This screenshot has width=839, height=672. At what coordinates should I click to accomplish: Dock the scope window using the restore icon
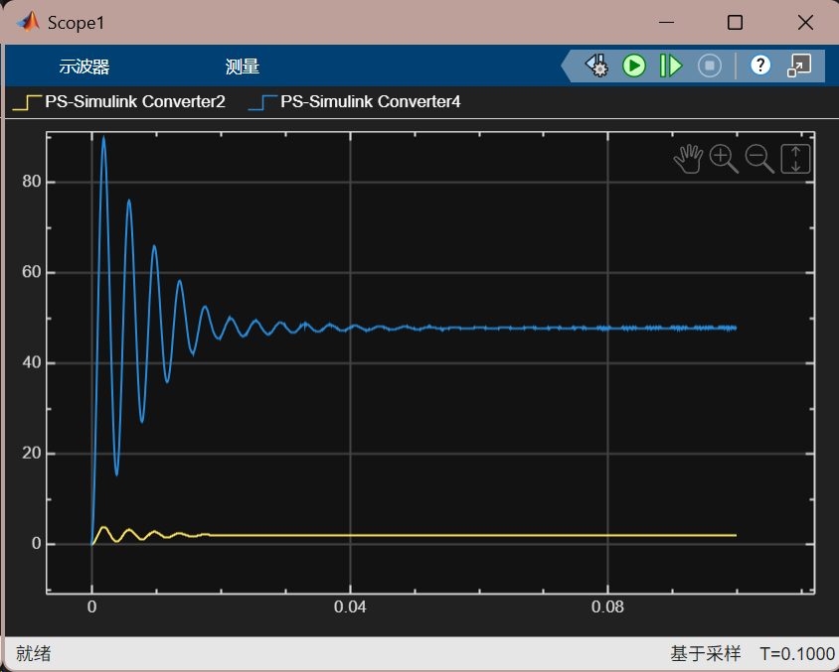(x=799, y=66)
